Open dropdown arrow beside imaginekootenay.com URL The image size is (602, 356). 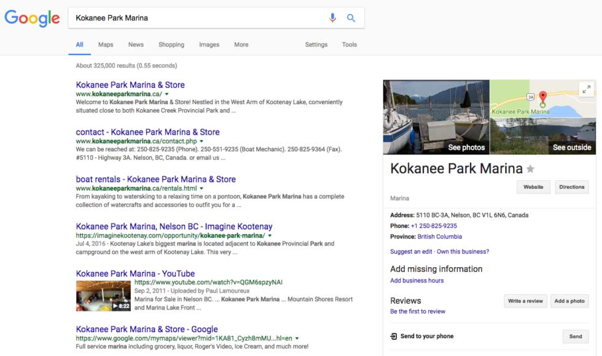[270, 236]
